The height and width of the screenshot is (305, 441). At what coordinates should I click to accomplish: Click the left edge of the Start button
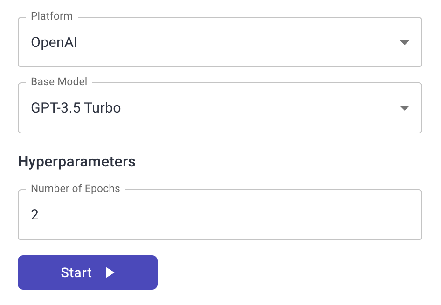(x=22, y=272)
